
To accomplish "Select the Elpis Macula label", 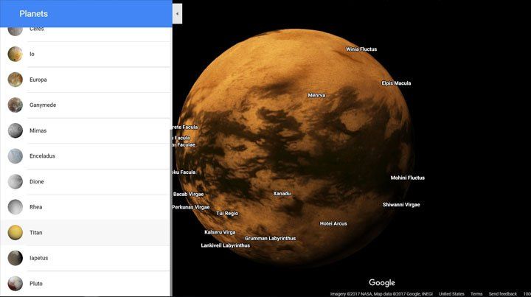I will 396,83.
